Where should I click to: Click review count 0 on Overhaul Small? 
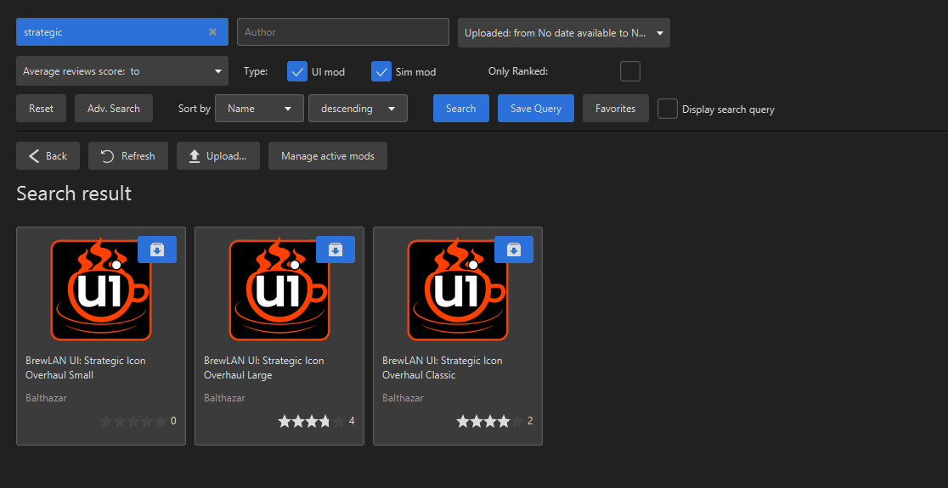click(173, 421)
